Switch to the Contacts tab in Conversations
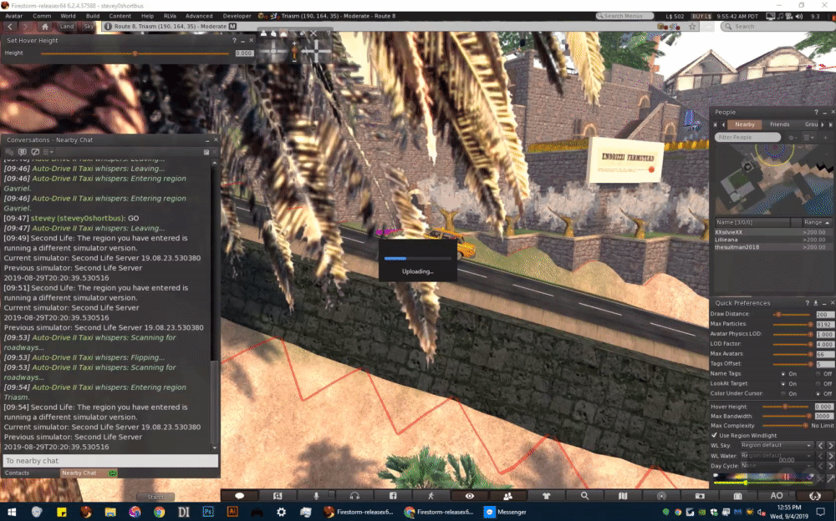The image size is (836, 521). click(17, 473)
